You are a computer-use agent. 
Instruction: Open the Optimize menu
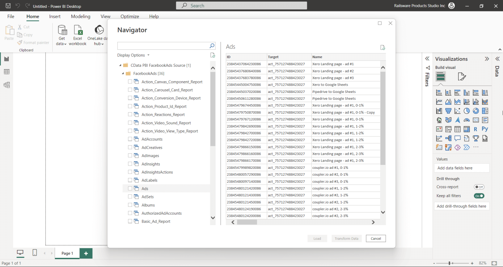click(129, 16)
